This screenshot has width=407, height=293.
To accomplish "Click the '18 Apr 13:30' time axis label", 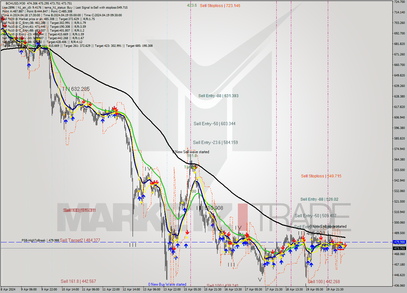I will 294,289.
